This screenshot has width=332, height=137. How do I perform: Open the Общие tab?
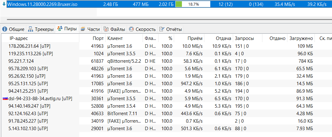coord(13,29)
